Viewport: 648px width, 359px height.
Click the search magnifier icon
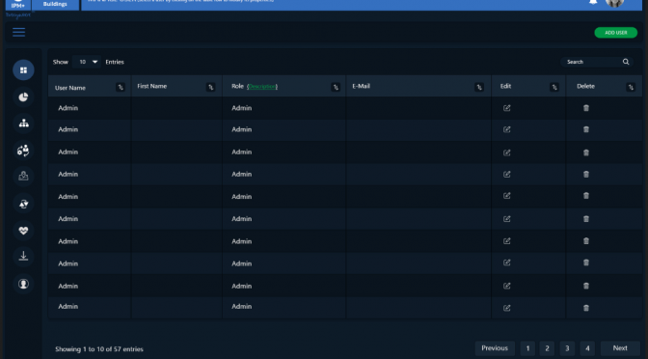tap(626, 62)
